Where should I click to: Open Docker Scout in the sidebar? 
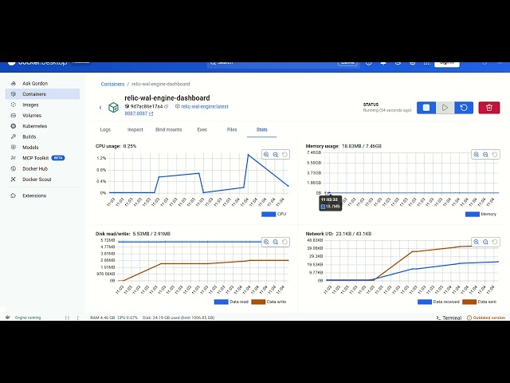42,180
